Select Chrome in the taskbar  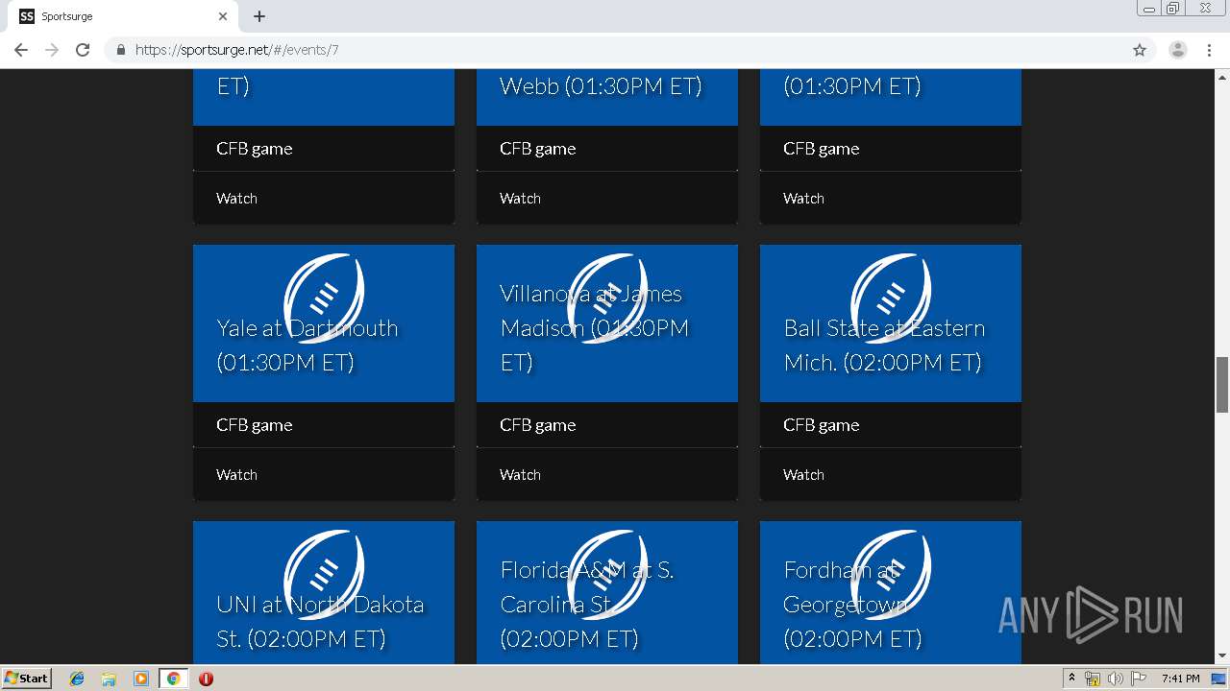click(173, 679)
